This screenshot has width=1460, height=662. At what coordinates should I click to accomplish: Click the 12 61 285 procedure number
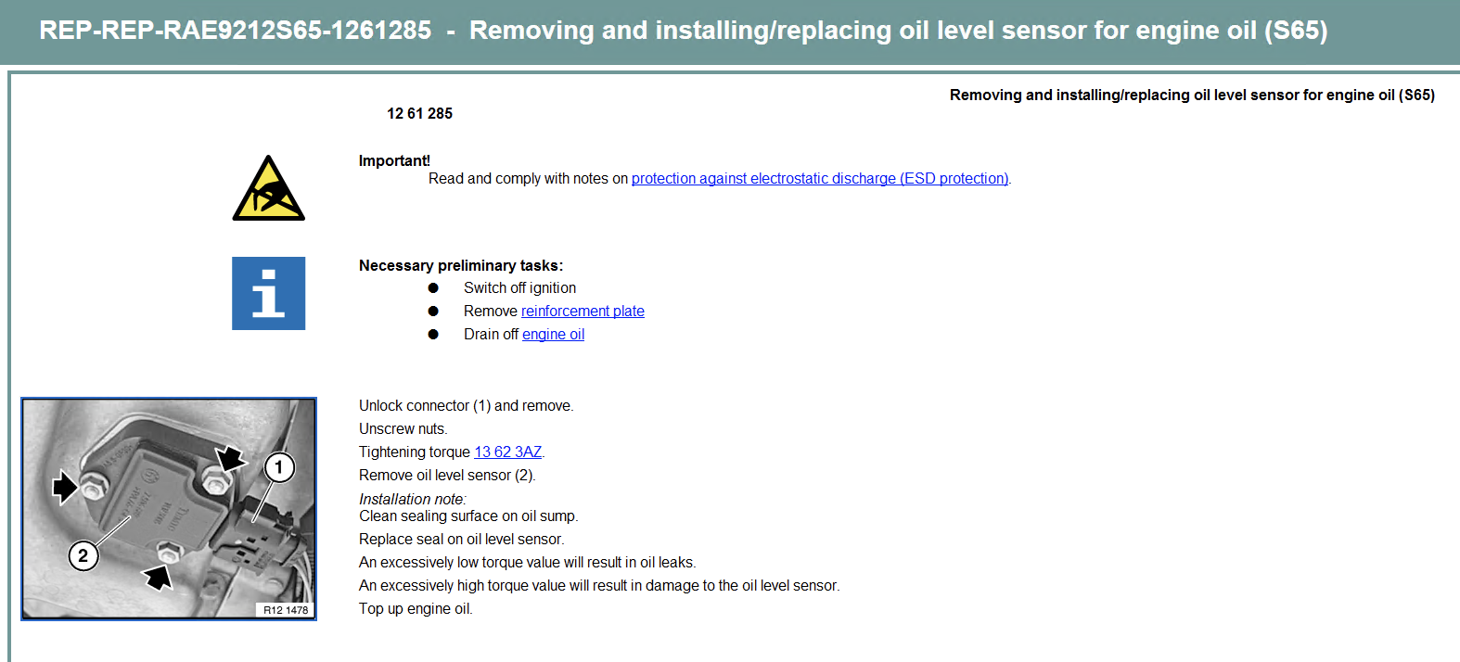pyautogui.click(x=419, y=113)
